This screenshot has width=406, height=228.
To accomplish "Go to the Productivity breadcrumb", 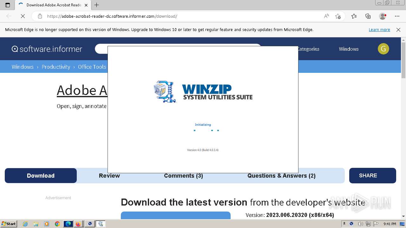I will [x=56, y=67].
